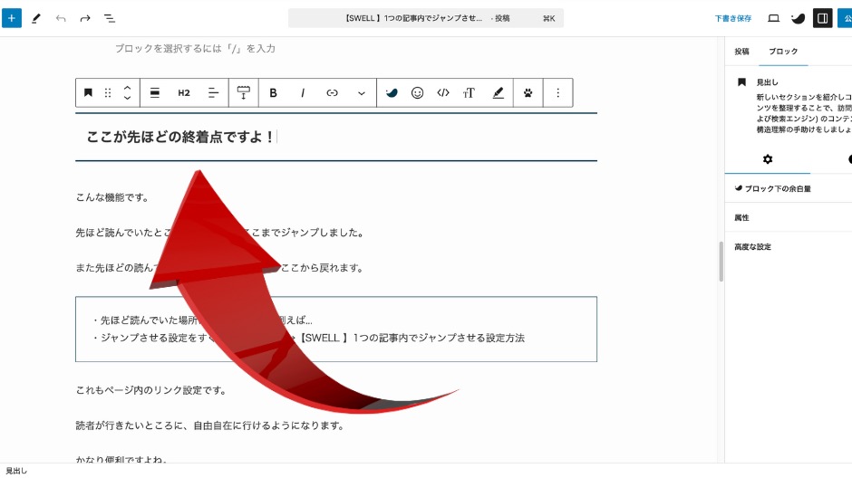Open the SWELL settings icon in top bar
This screenshot has width=852, height=478.
798,18
